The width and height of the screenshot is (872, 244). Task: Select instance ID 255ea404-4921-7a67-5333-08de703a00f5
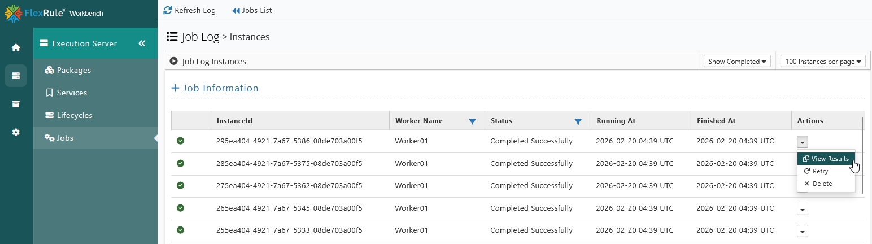click(289, 230)
